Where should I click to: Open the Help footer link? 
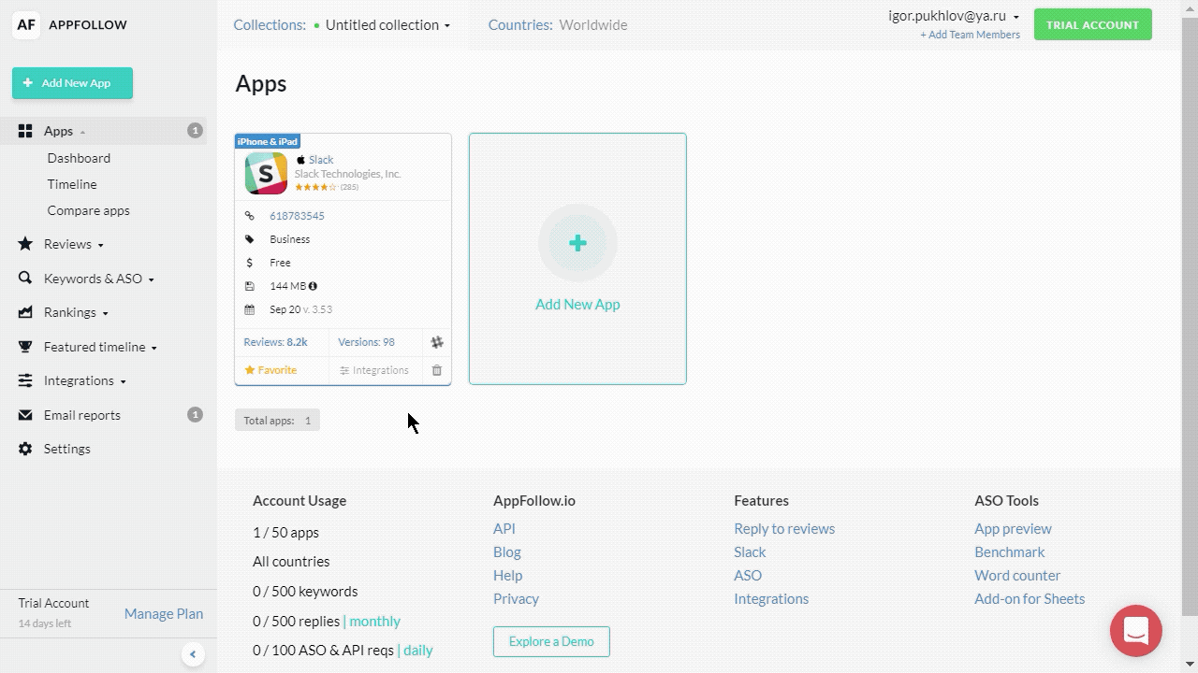click(x=508, y=575)
